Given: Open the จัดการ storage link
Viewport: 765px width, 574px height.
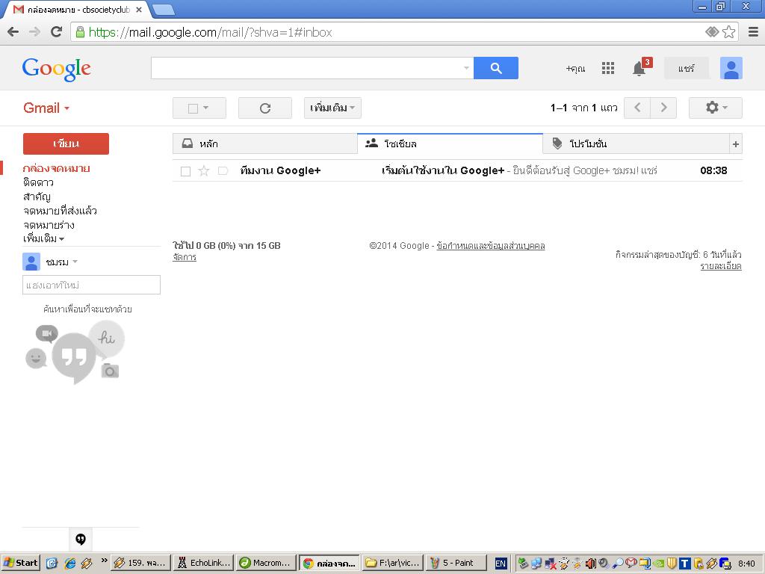Looking at the screenshot, I should coord(185,257).
